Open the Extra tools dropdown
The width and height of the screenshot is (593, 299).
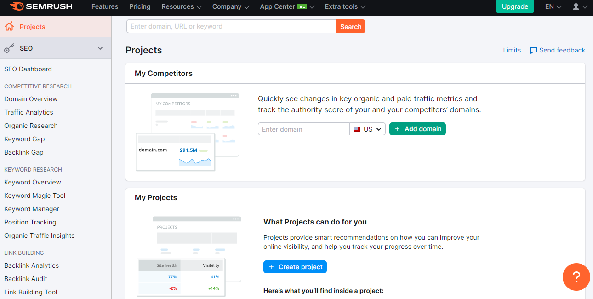point(345,6)
